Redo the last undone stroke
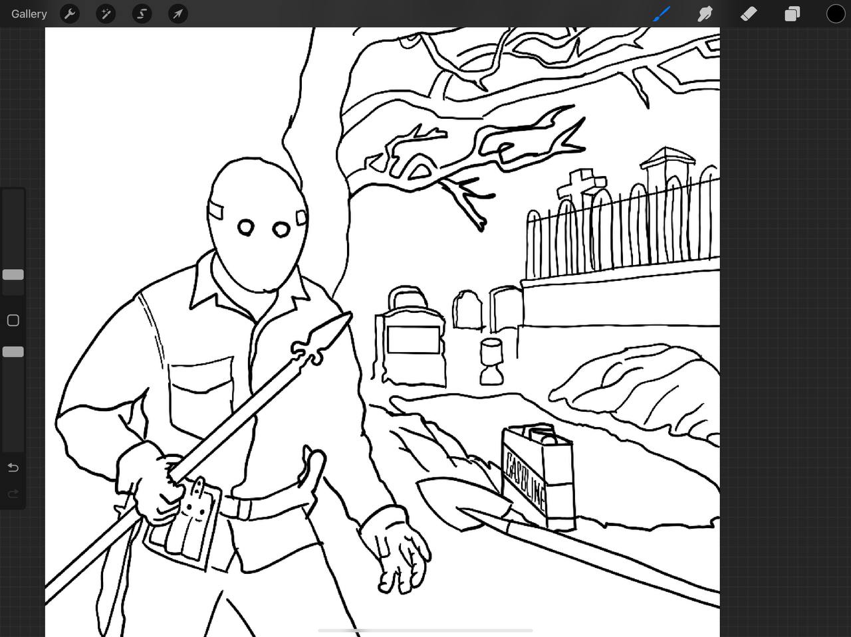Image resolution: width=851 pixels, height=637 pixels. click(13, 494)
